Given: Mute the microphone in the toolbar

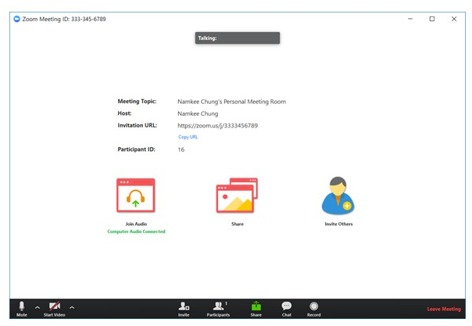Looking at the screenshot, I should [22, 309].
